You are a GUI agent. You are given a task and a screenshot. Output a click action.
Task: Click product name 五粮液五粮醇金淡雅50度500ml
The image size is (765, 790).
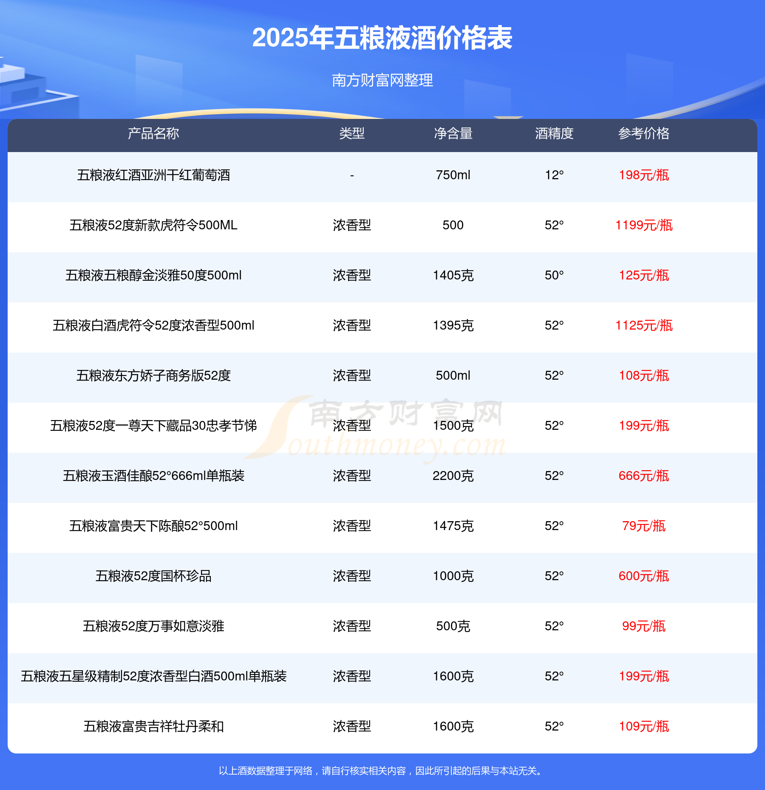[153, 275]
